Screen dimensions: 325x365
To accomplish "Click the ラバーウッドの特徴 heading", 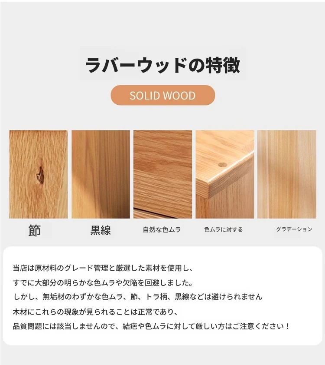I will [163, 66].
